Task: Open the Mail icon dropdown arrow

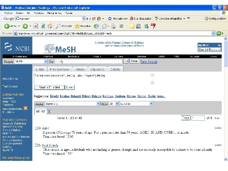Action: pyautogui.click(x=108, y=26)
